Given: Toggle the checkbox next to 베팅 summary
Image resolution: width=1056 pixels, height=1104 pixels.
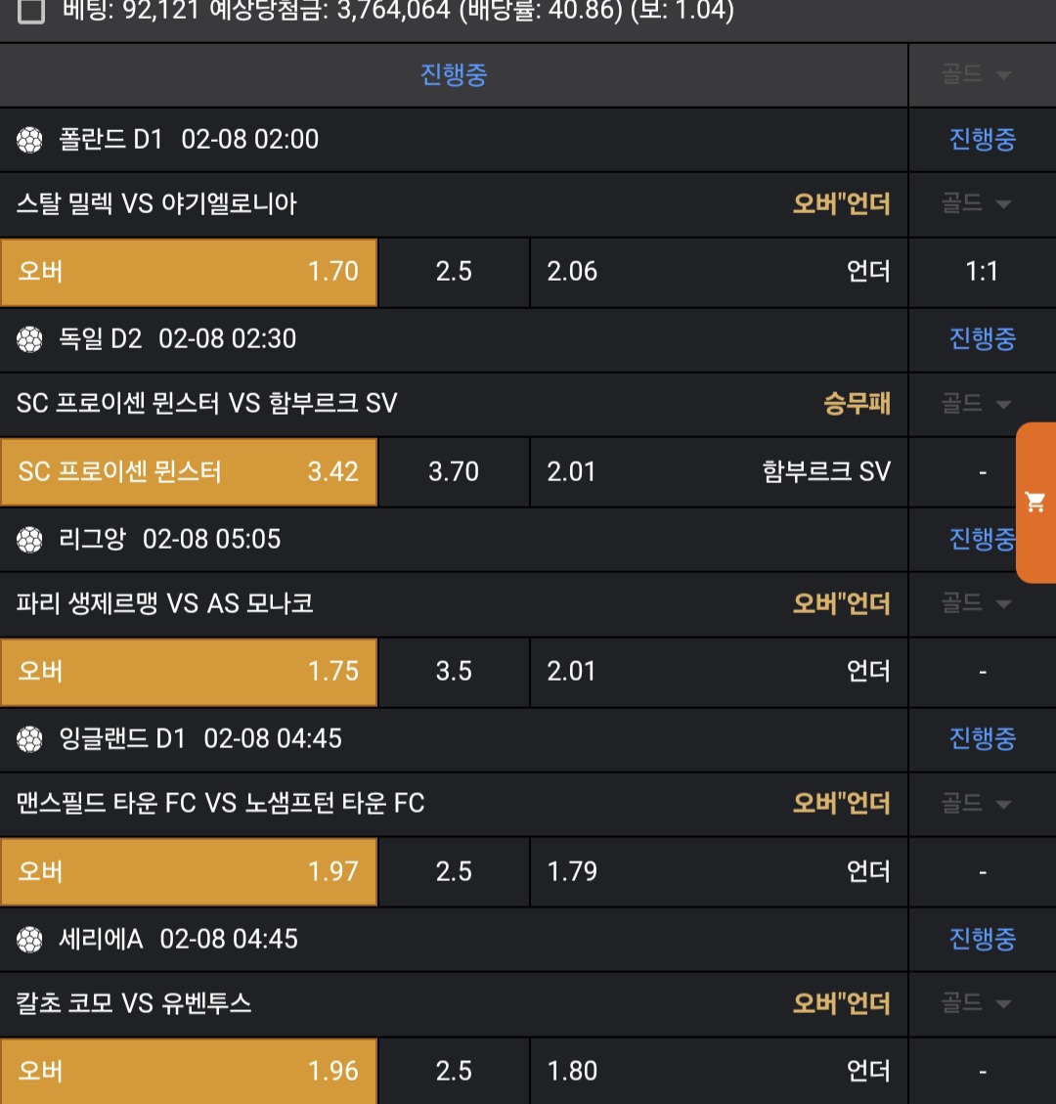Looking at the screenshot, I should tap(31, 12).
